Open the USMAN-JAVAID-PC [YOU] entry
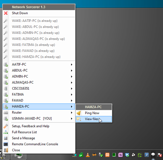The height and width of the screenshot is (160, 163). [x=39, y=119]
